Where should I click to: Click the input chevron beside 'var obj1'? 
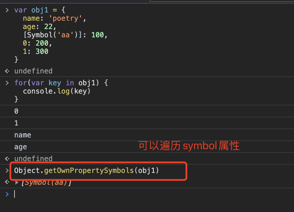point(7,10)
